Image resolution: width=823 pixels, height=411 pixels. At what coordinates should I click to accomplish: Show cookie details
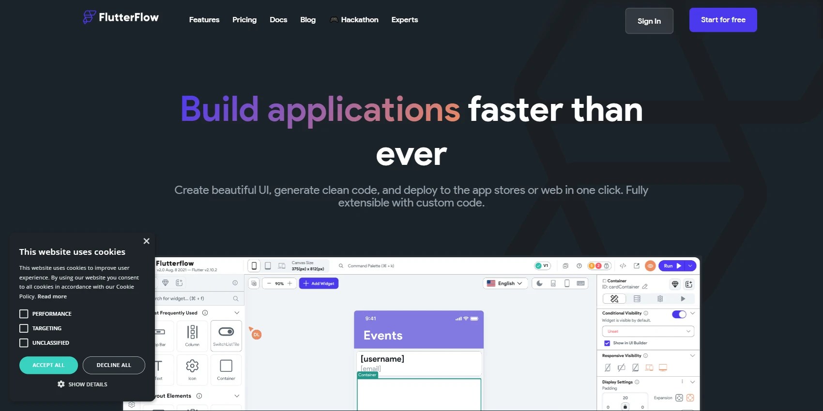pos(82,384)
